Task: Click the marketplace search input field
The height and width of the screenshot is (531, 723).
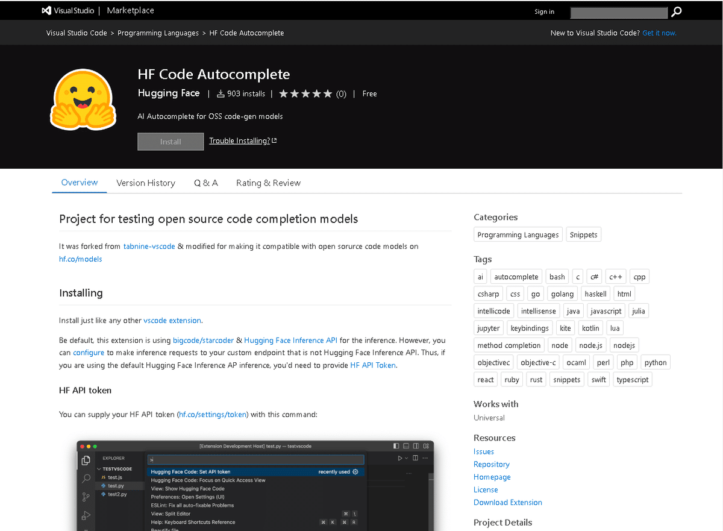Action: [x=619, y=12]
